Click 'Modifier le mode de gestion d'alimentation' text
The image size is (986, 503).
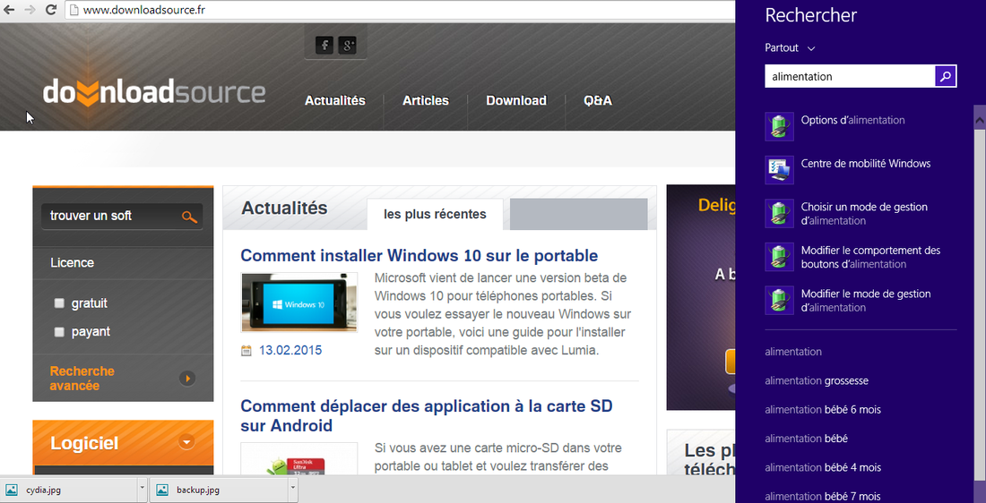click(x=866, y=300)
